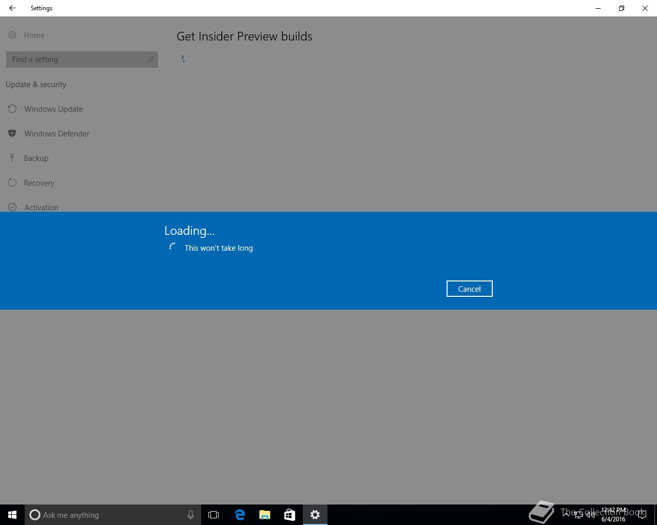Activate the Cortana microphone icon
The height and width of the screenshot is (525, 657).
pyautogui.click(x=190, y=515)
